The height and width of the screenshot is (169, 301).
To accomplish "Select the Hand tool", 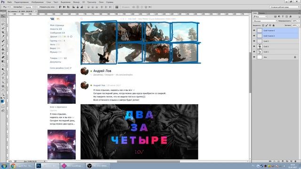I will coord(3,91).
